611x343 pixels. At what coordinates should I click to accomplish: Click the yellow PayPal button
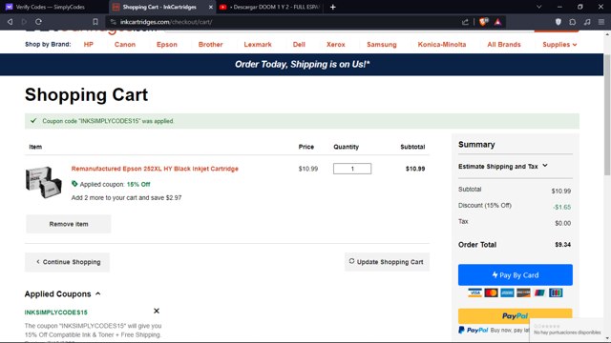point(516,316)
